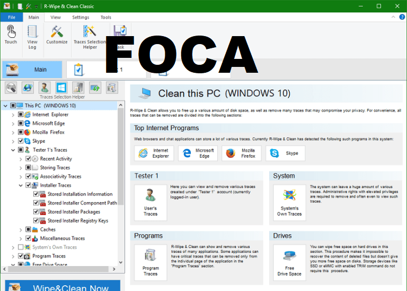The width and height of the screenshot is (407, 291).
Task: Toggle Program Traces checkbox
Action: click(21, 256)
